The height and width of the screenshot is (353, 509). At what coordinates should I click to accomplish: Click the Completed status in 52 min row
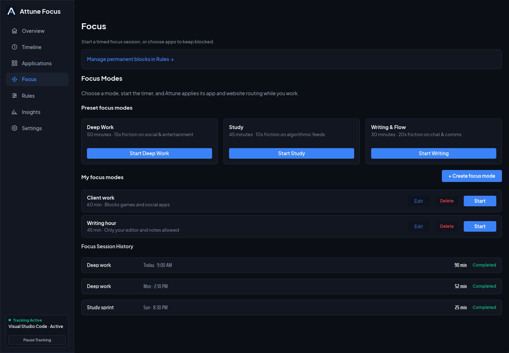(484, 286)
